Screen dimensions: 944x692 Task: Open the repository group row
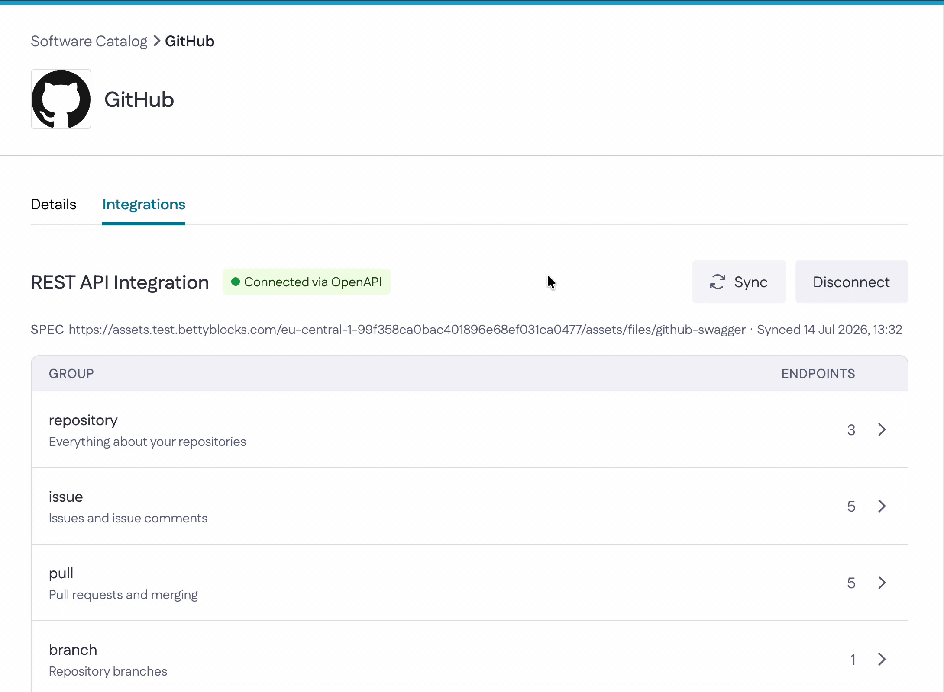[469, 429]
